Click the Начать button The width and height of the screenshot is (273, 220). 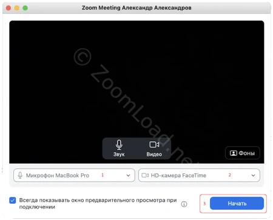click(x=237, y=203)
